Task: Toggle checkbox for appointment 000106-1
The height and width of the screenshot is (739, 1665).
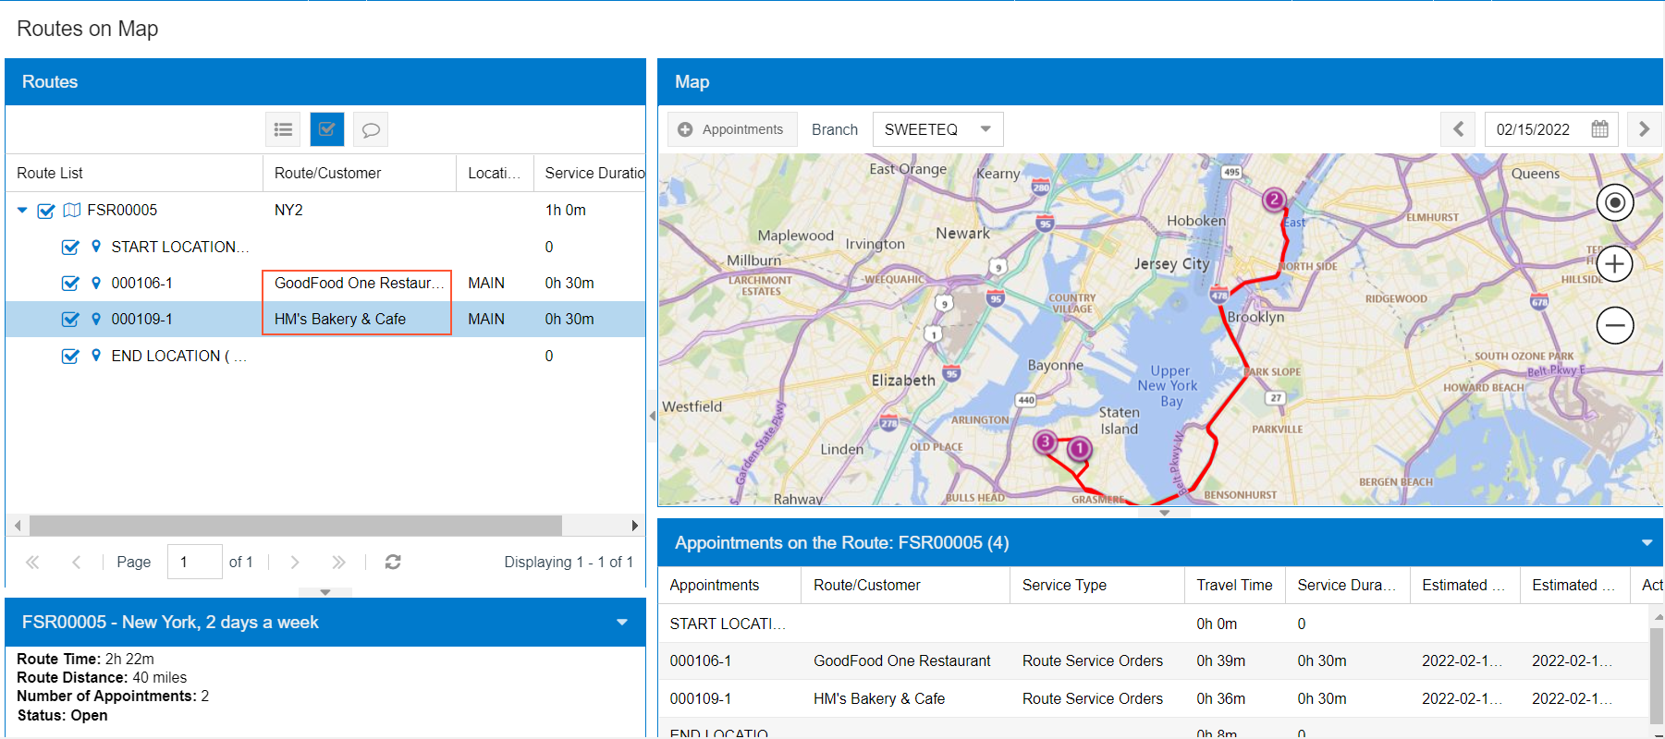Action: (x=70, y=284)
